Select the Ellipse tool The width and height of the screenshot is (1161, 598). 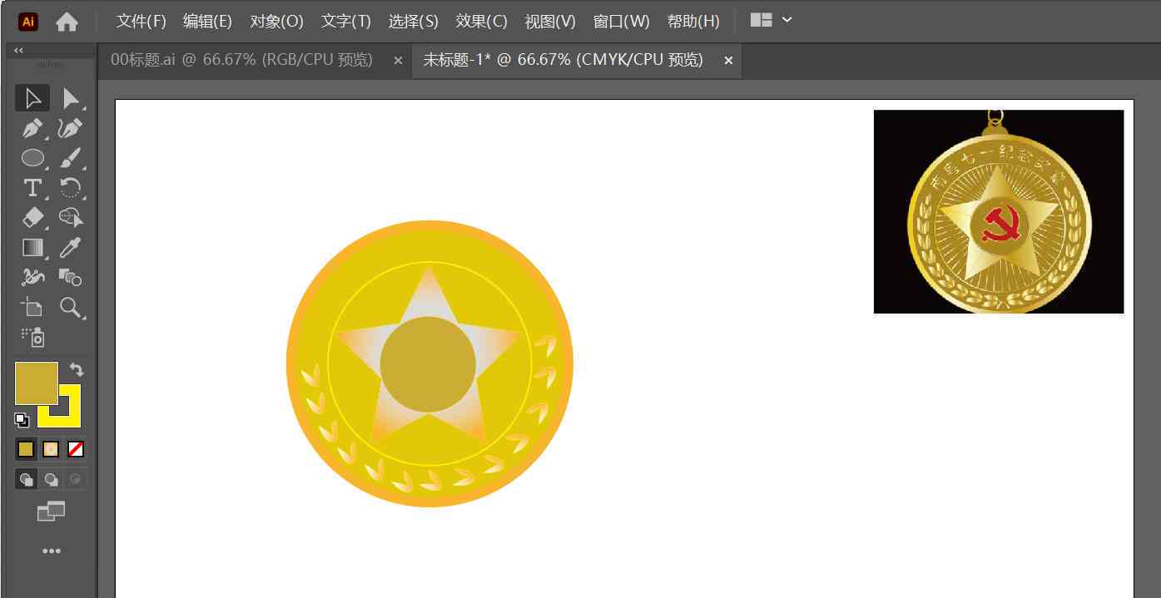pos(32,157)
